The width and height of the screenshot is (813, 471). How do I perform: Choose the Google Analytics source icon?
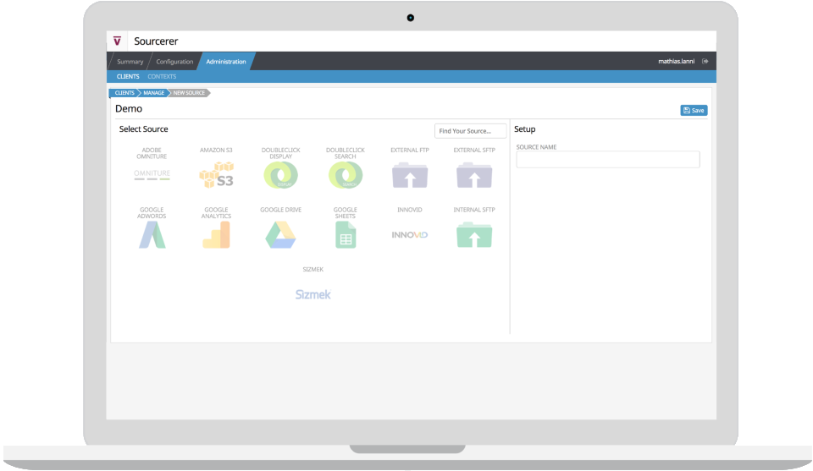click(x=216, y=235)
